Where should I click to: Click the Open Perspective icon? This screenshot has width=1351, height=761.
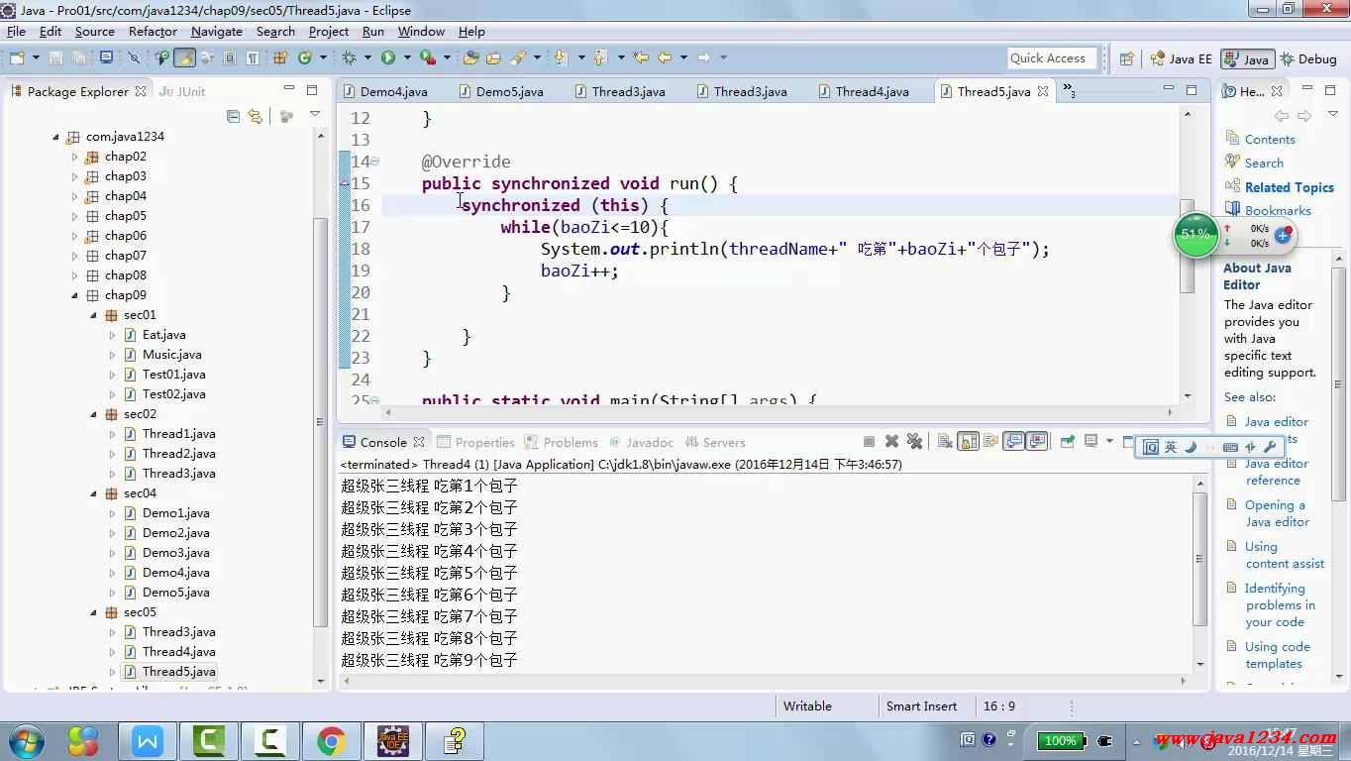pos(1126,58)
